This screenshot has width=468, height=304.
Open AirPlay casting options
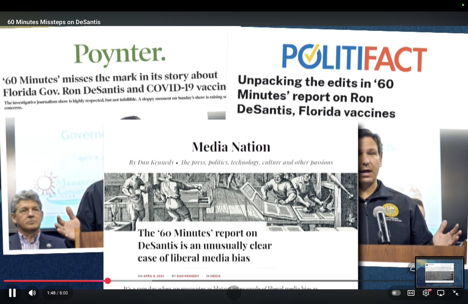pyautogui.click(x=441, y=293)
